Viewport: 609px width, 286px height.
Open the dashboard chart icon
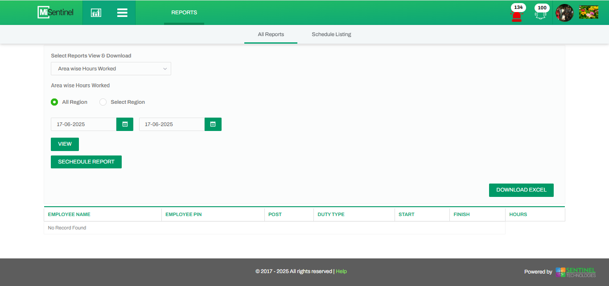(x=96, y=12)
